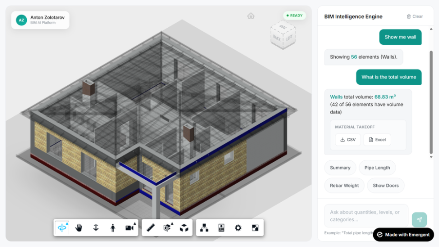Activate the Zoom dolly tool
The image size is (439, 247).
tap(96, 228)
